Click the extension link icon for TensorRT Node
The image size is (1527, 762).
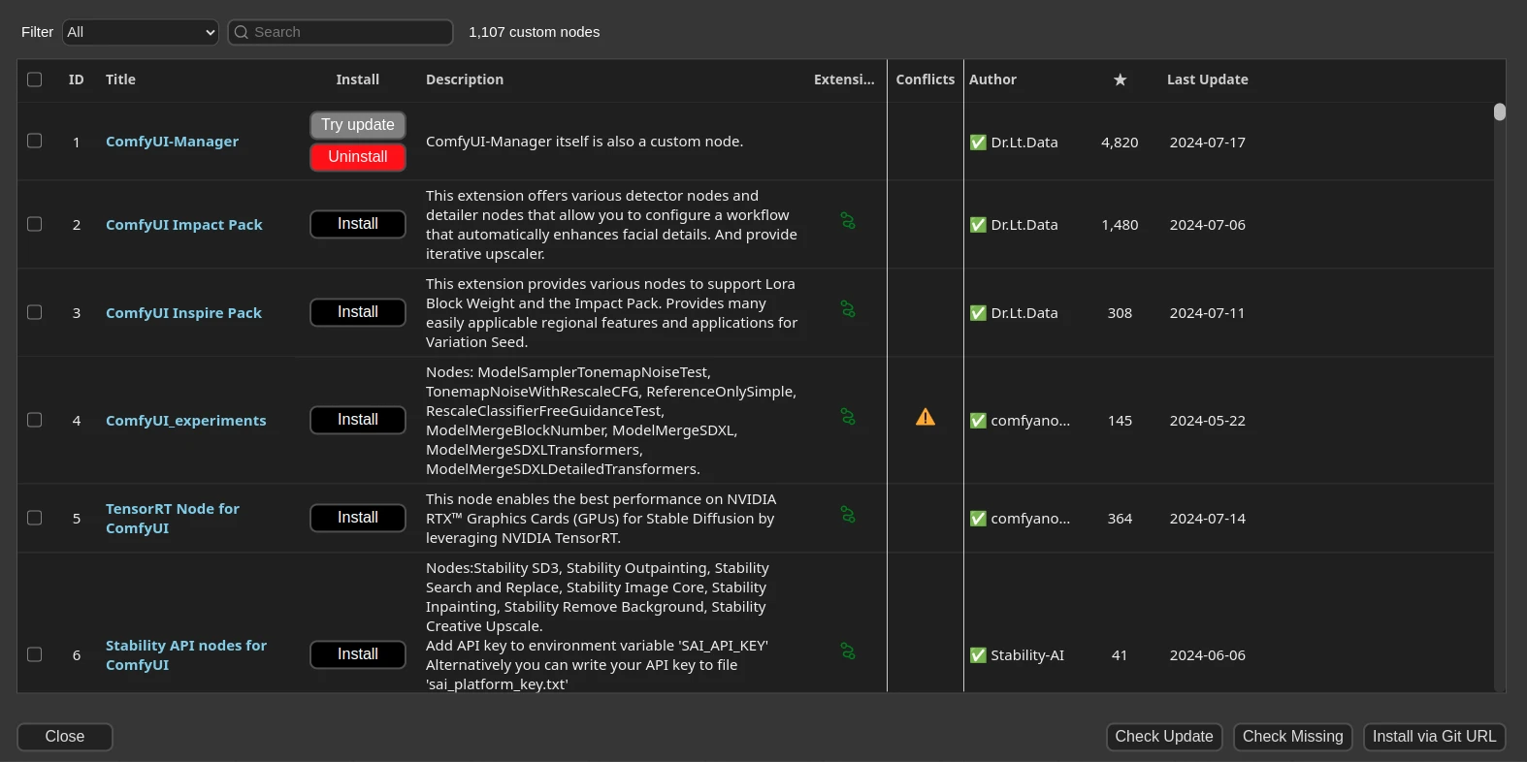tap(848, 516)
